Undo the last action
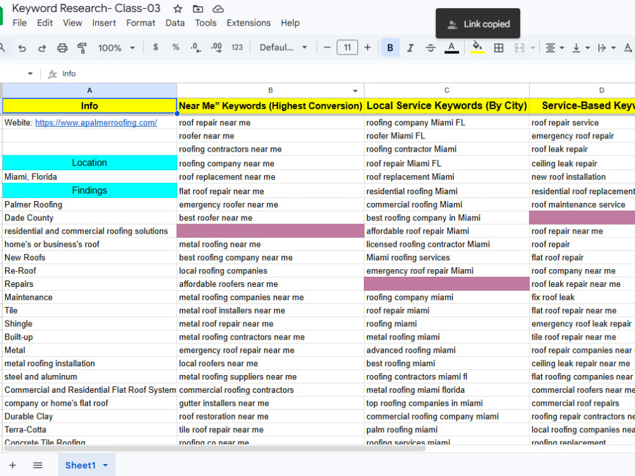635x476 pixels. coord(22,48)
